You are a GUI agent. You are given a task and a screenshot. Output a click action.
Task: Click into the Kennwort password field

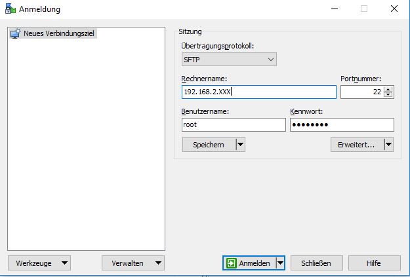pos(341,125)
